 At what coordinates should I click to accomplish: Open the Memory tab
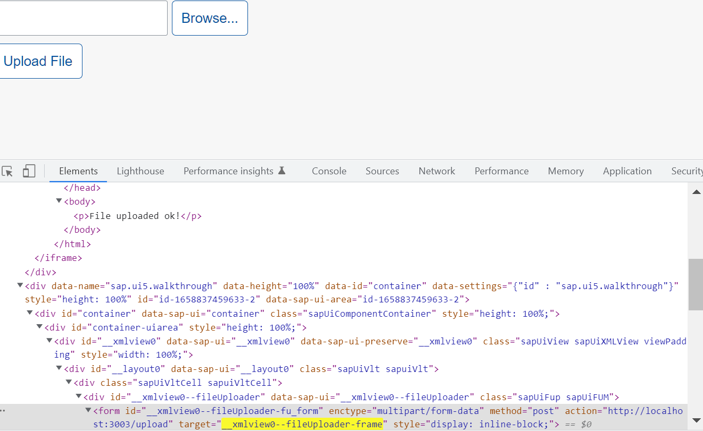click(565, 171)
